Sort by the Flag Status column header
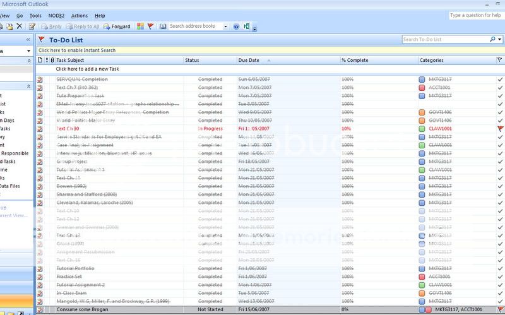505x315 pixels. pyautogui.click(x=499, y=60)
